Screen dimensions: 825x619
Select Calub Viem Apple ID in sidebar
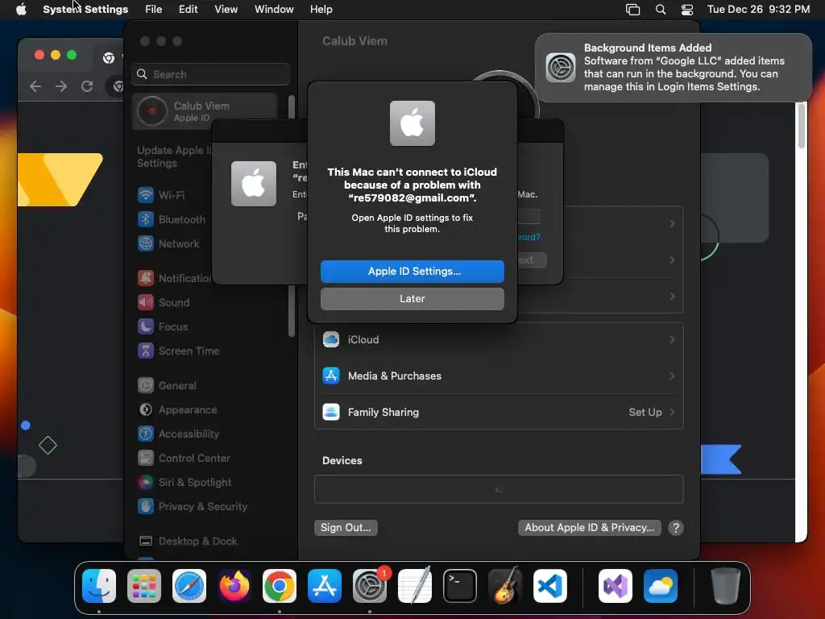(205, 111)
